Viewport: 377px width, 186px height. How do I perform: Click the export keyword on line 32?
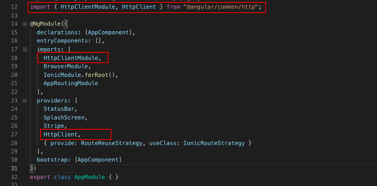(40, 177)
